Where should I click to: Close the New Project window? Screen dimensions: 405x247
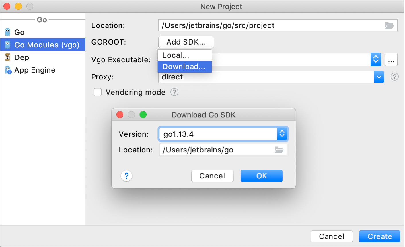[x=7, y=6]
